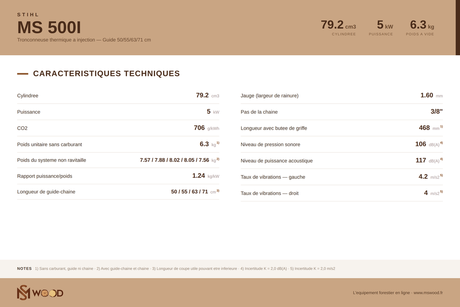
Task: Click the Pas de la chaine 3/8" value
Action: [437, 112]
